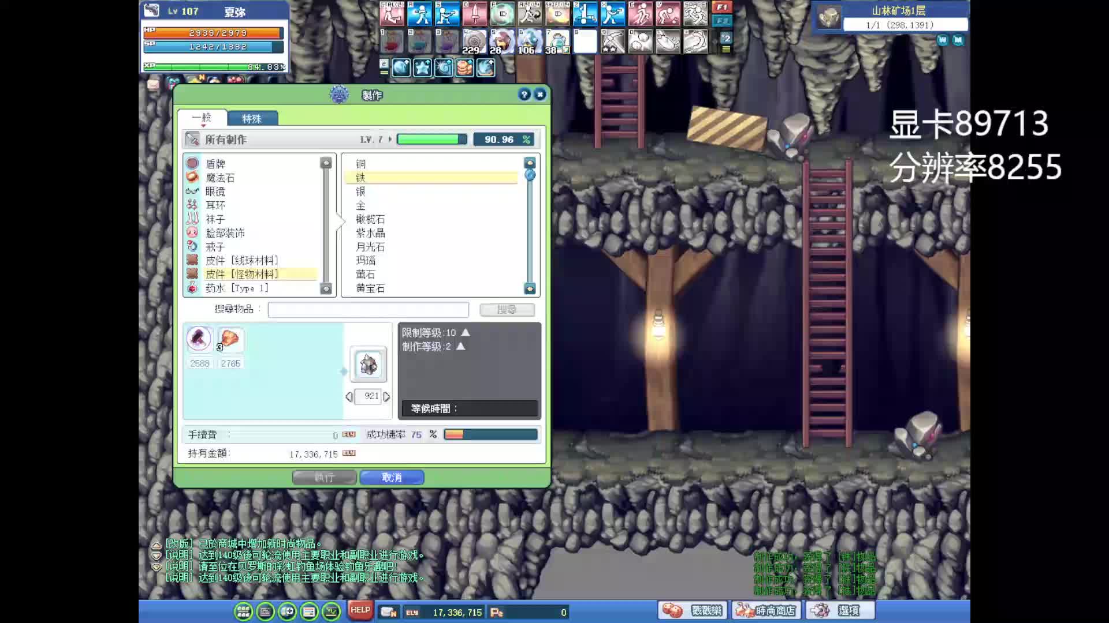
Task: Decrease craft quantity with left arrow
Action: point(349,397)
